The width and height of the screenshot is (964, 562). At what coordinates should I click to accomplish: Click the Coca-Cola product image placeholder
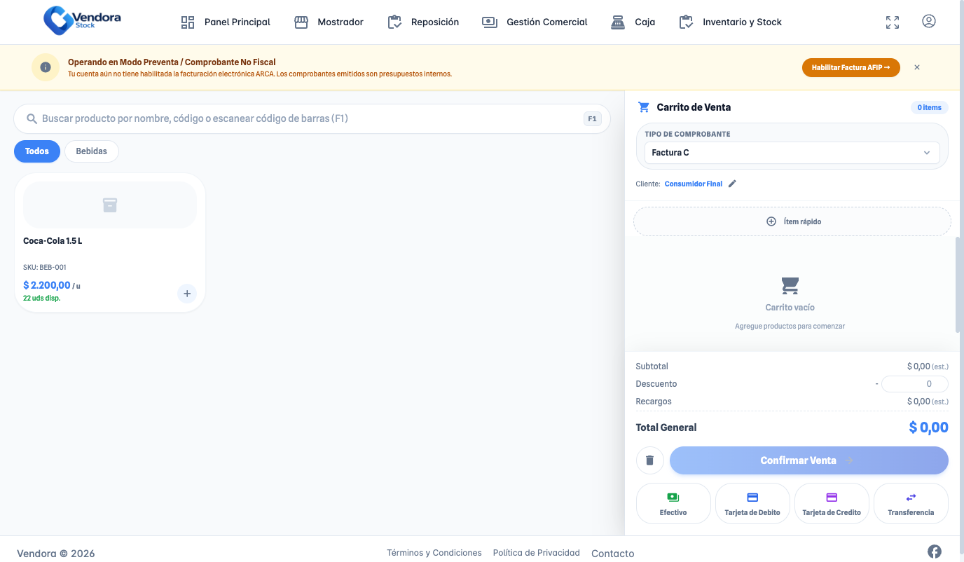tap(110, 205)
